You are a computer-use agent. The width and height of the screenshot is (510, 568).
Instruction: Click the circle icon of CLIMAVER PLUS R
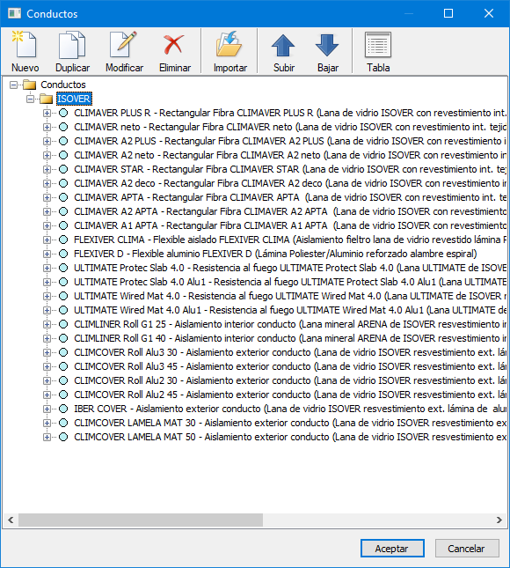(63, 113)
